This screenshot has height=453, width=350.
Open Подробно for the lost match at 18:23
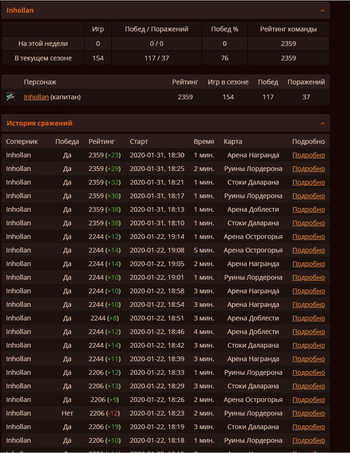[x=308, y=413]
